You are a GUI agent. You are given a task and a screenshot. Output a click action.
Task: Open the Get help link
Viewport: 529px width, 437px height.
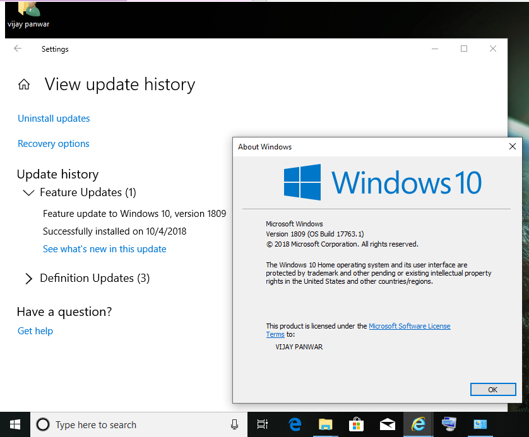[x=35, y=331]
